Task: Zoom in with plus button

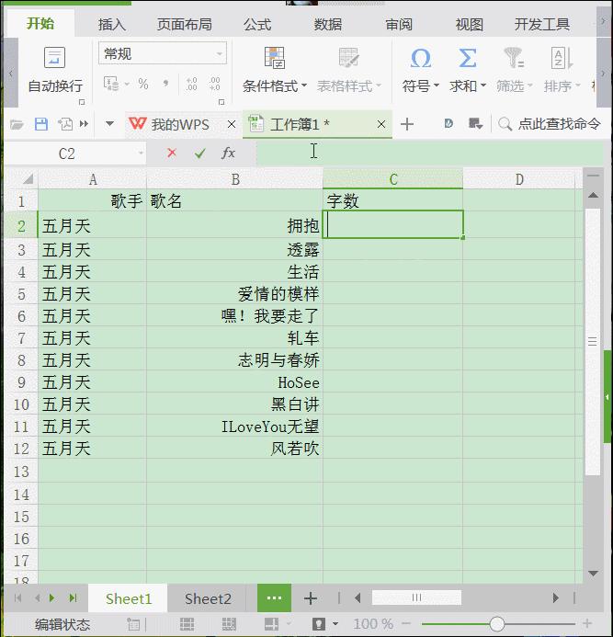Action: pyautogui.click(x=587, y=623)
